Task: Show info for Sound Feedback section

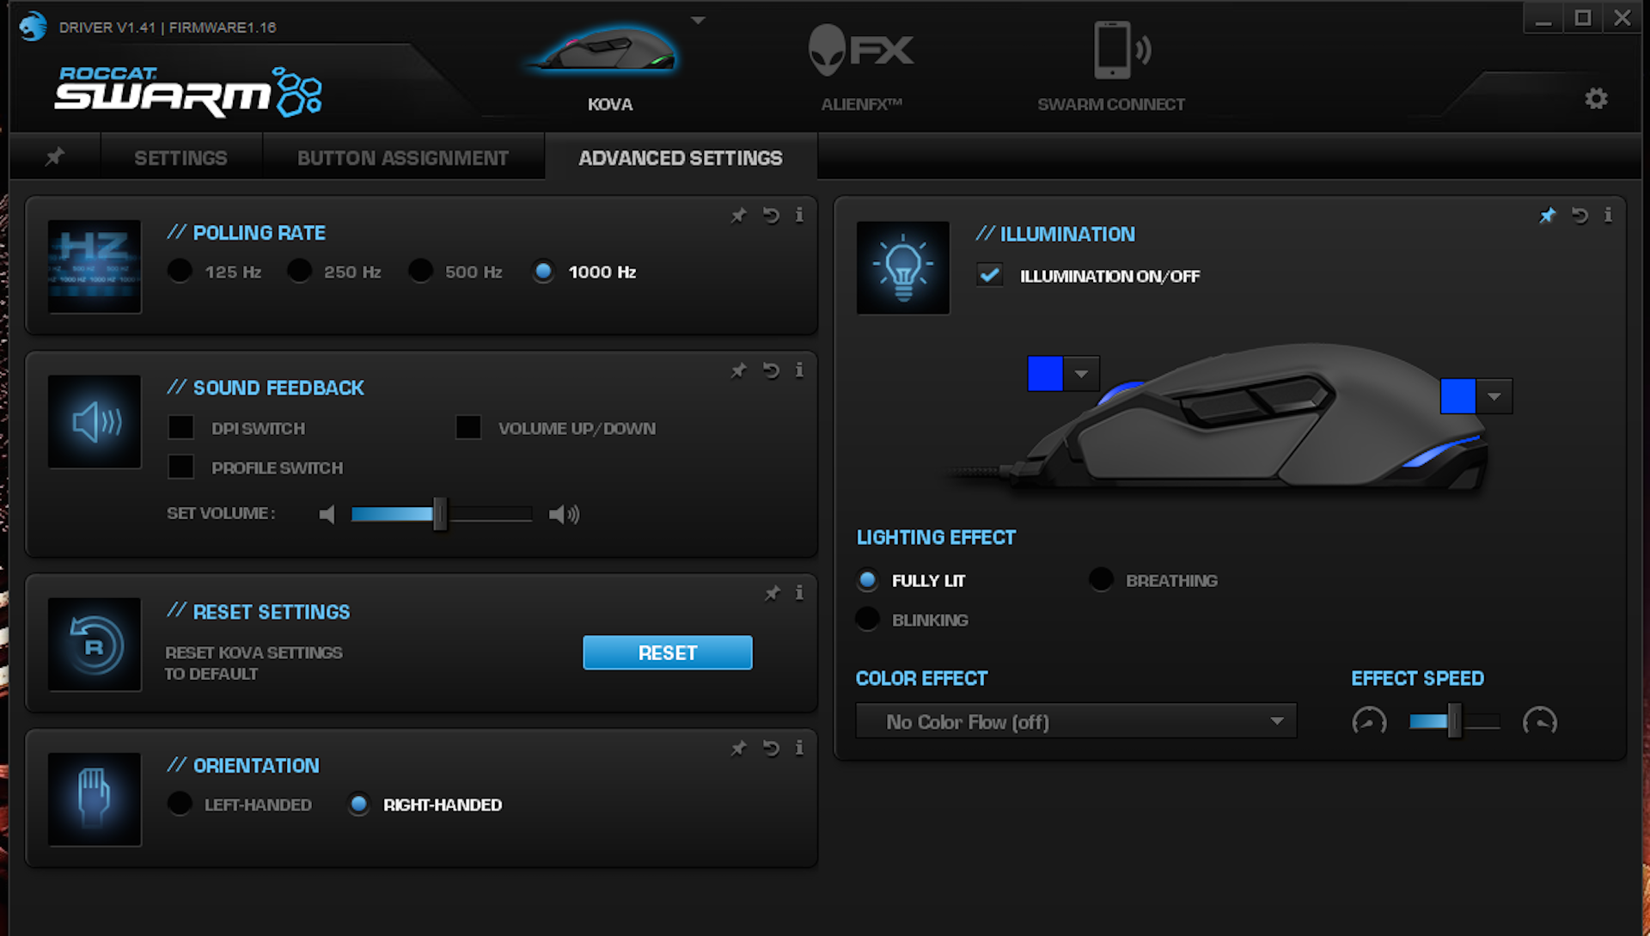Action: click(x=799, y=370)
